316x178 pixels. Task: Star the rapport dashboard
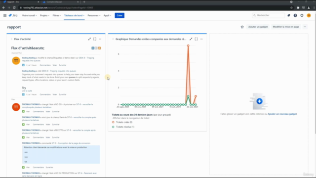(x=242, y=27)
